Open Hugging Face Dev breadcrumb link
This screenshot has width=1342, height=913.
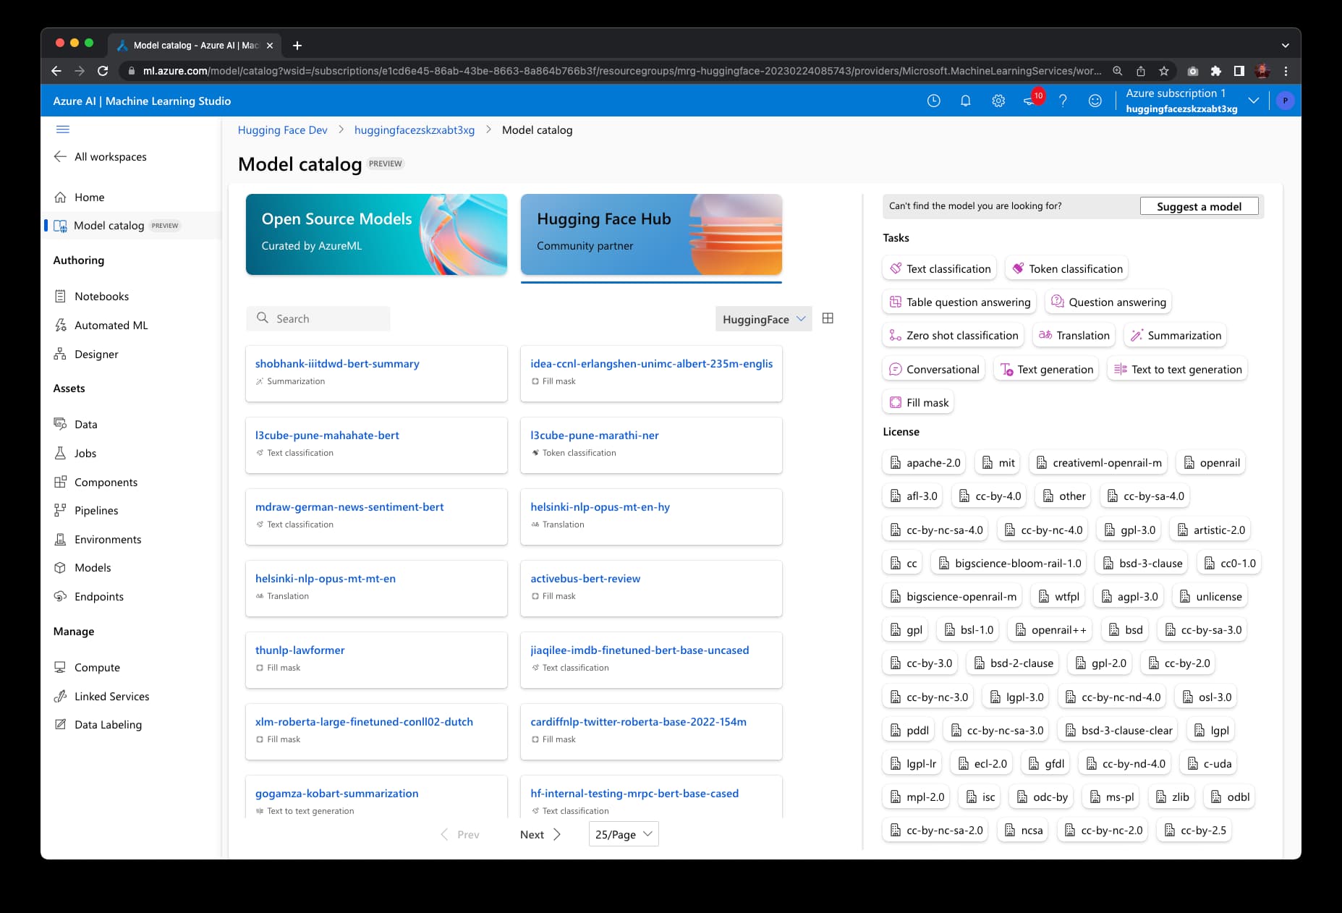[x=282, y=129]
